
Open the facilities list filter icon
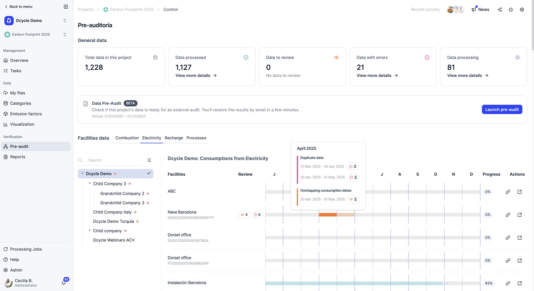click(149, 160)
